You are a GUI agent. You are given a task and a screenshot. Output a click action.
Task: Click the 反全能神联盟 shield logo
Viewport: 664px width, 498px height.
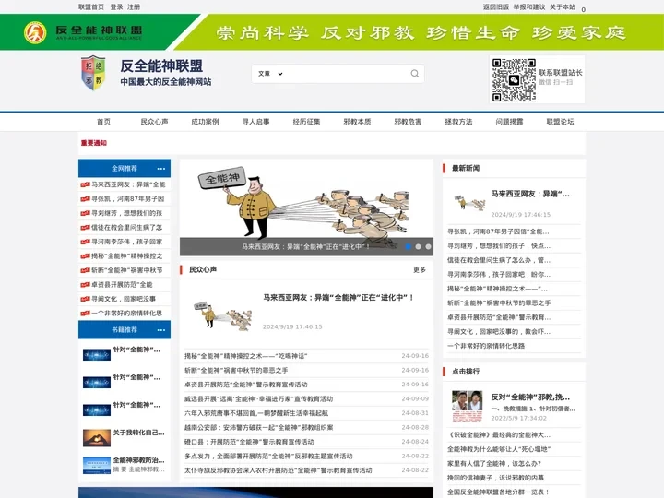[x=93, y=73]
